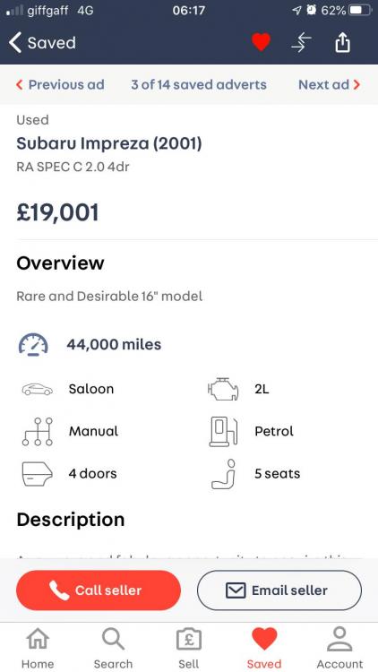Tap the saloon car body icon
The height and width of the screenshot is (672, 378).
(x=38, y=389)
